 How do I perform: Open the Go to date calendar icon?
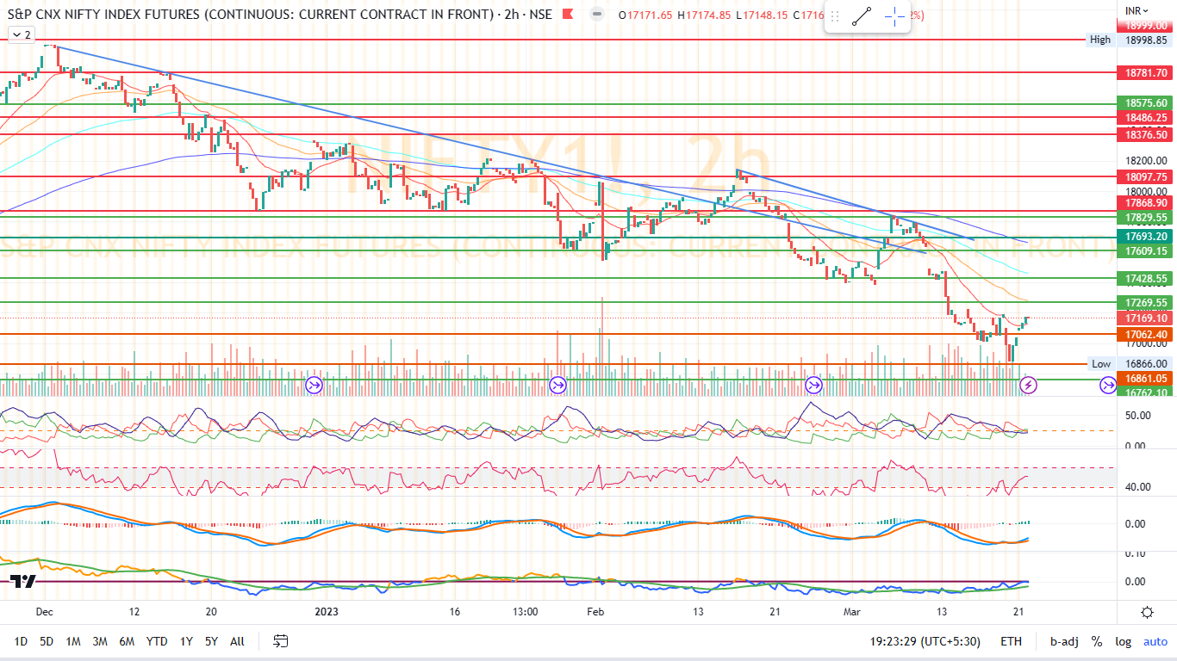280,641
